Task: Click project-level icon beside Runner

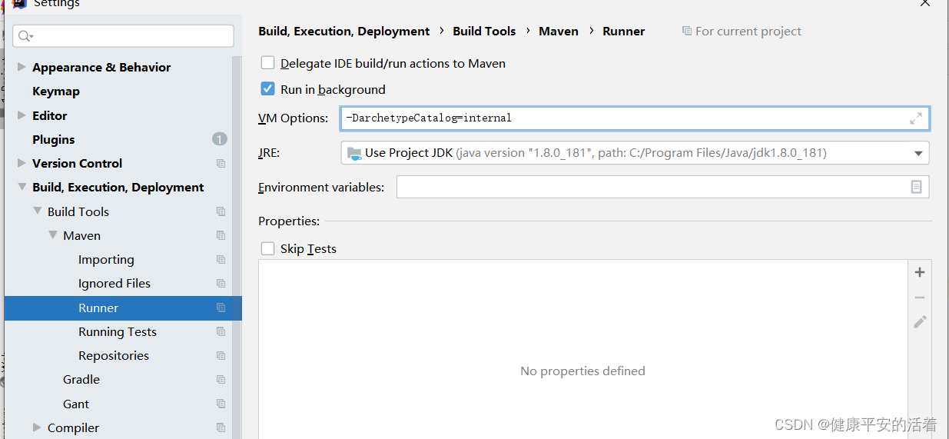Action: (x=221, y=308)
